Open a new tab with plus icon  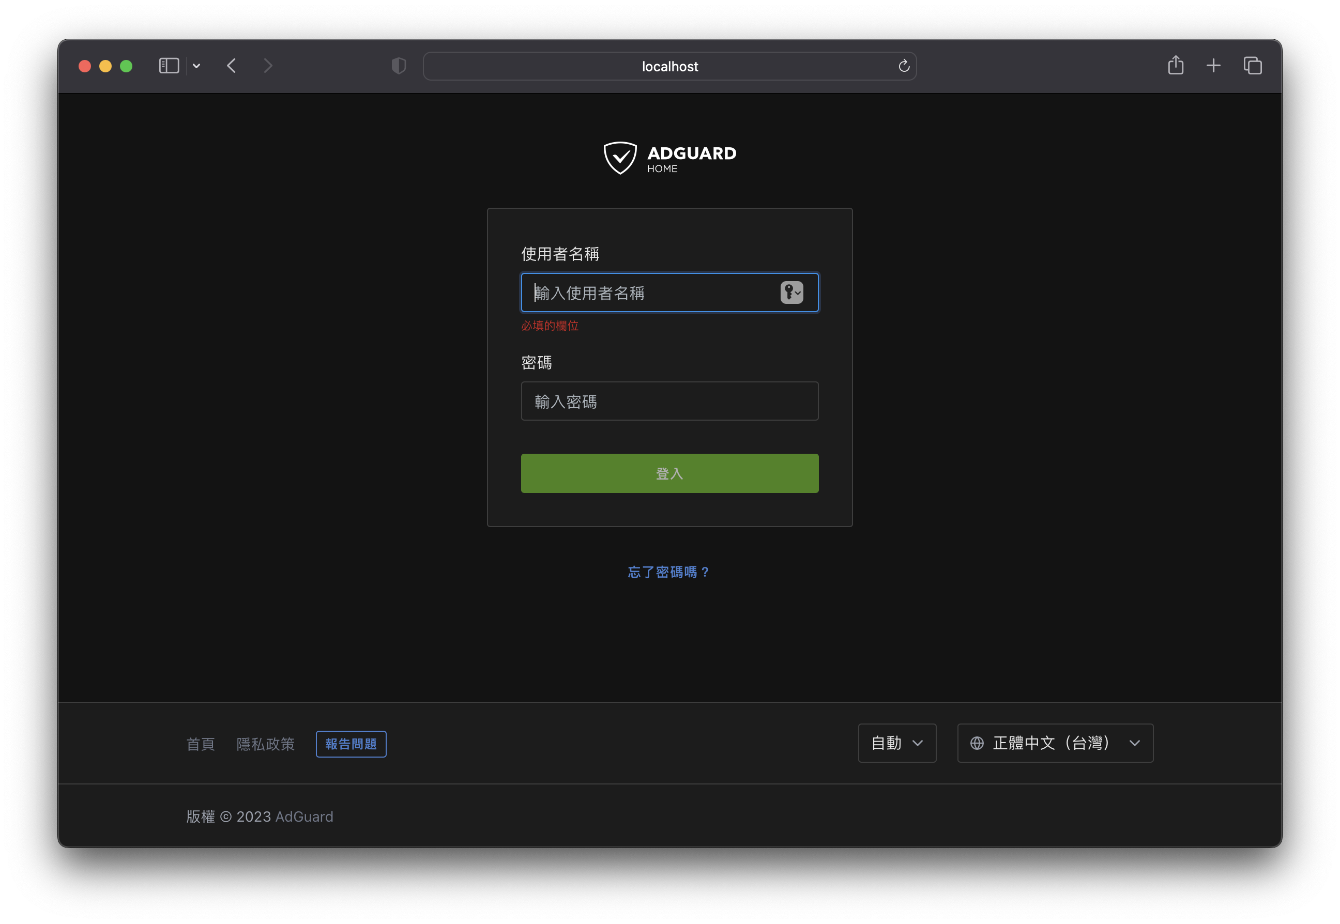tap(1213, 66)
